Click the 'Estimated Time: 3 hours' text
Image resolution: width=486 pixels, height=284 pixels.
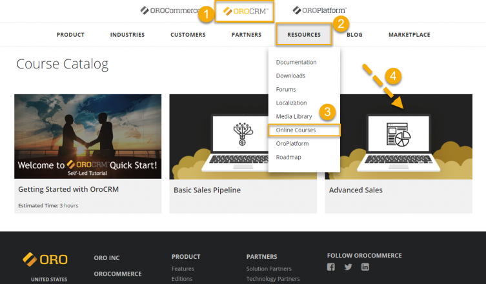48,205
